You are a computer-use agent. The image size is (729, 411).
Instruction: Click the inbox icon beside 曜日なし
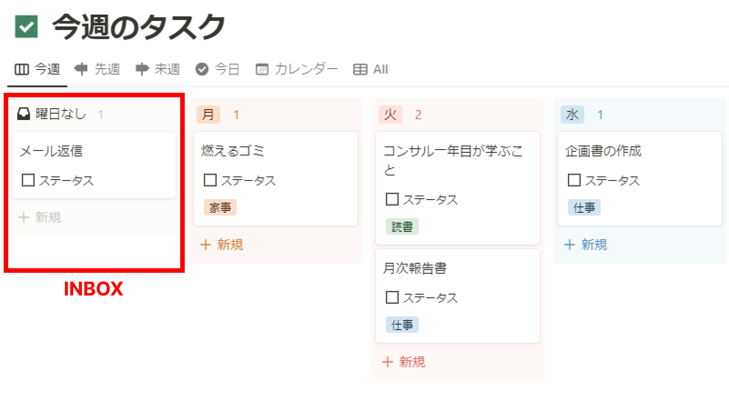(24, 114)
